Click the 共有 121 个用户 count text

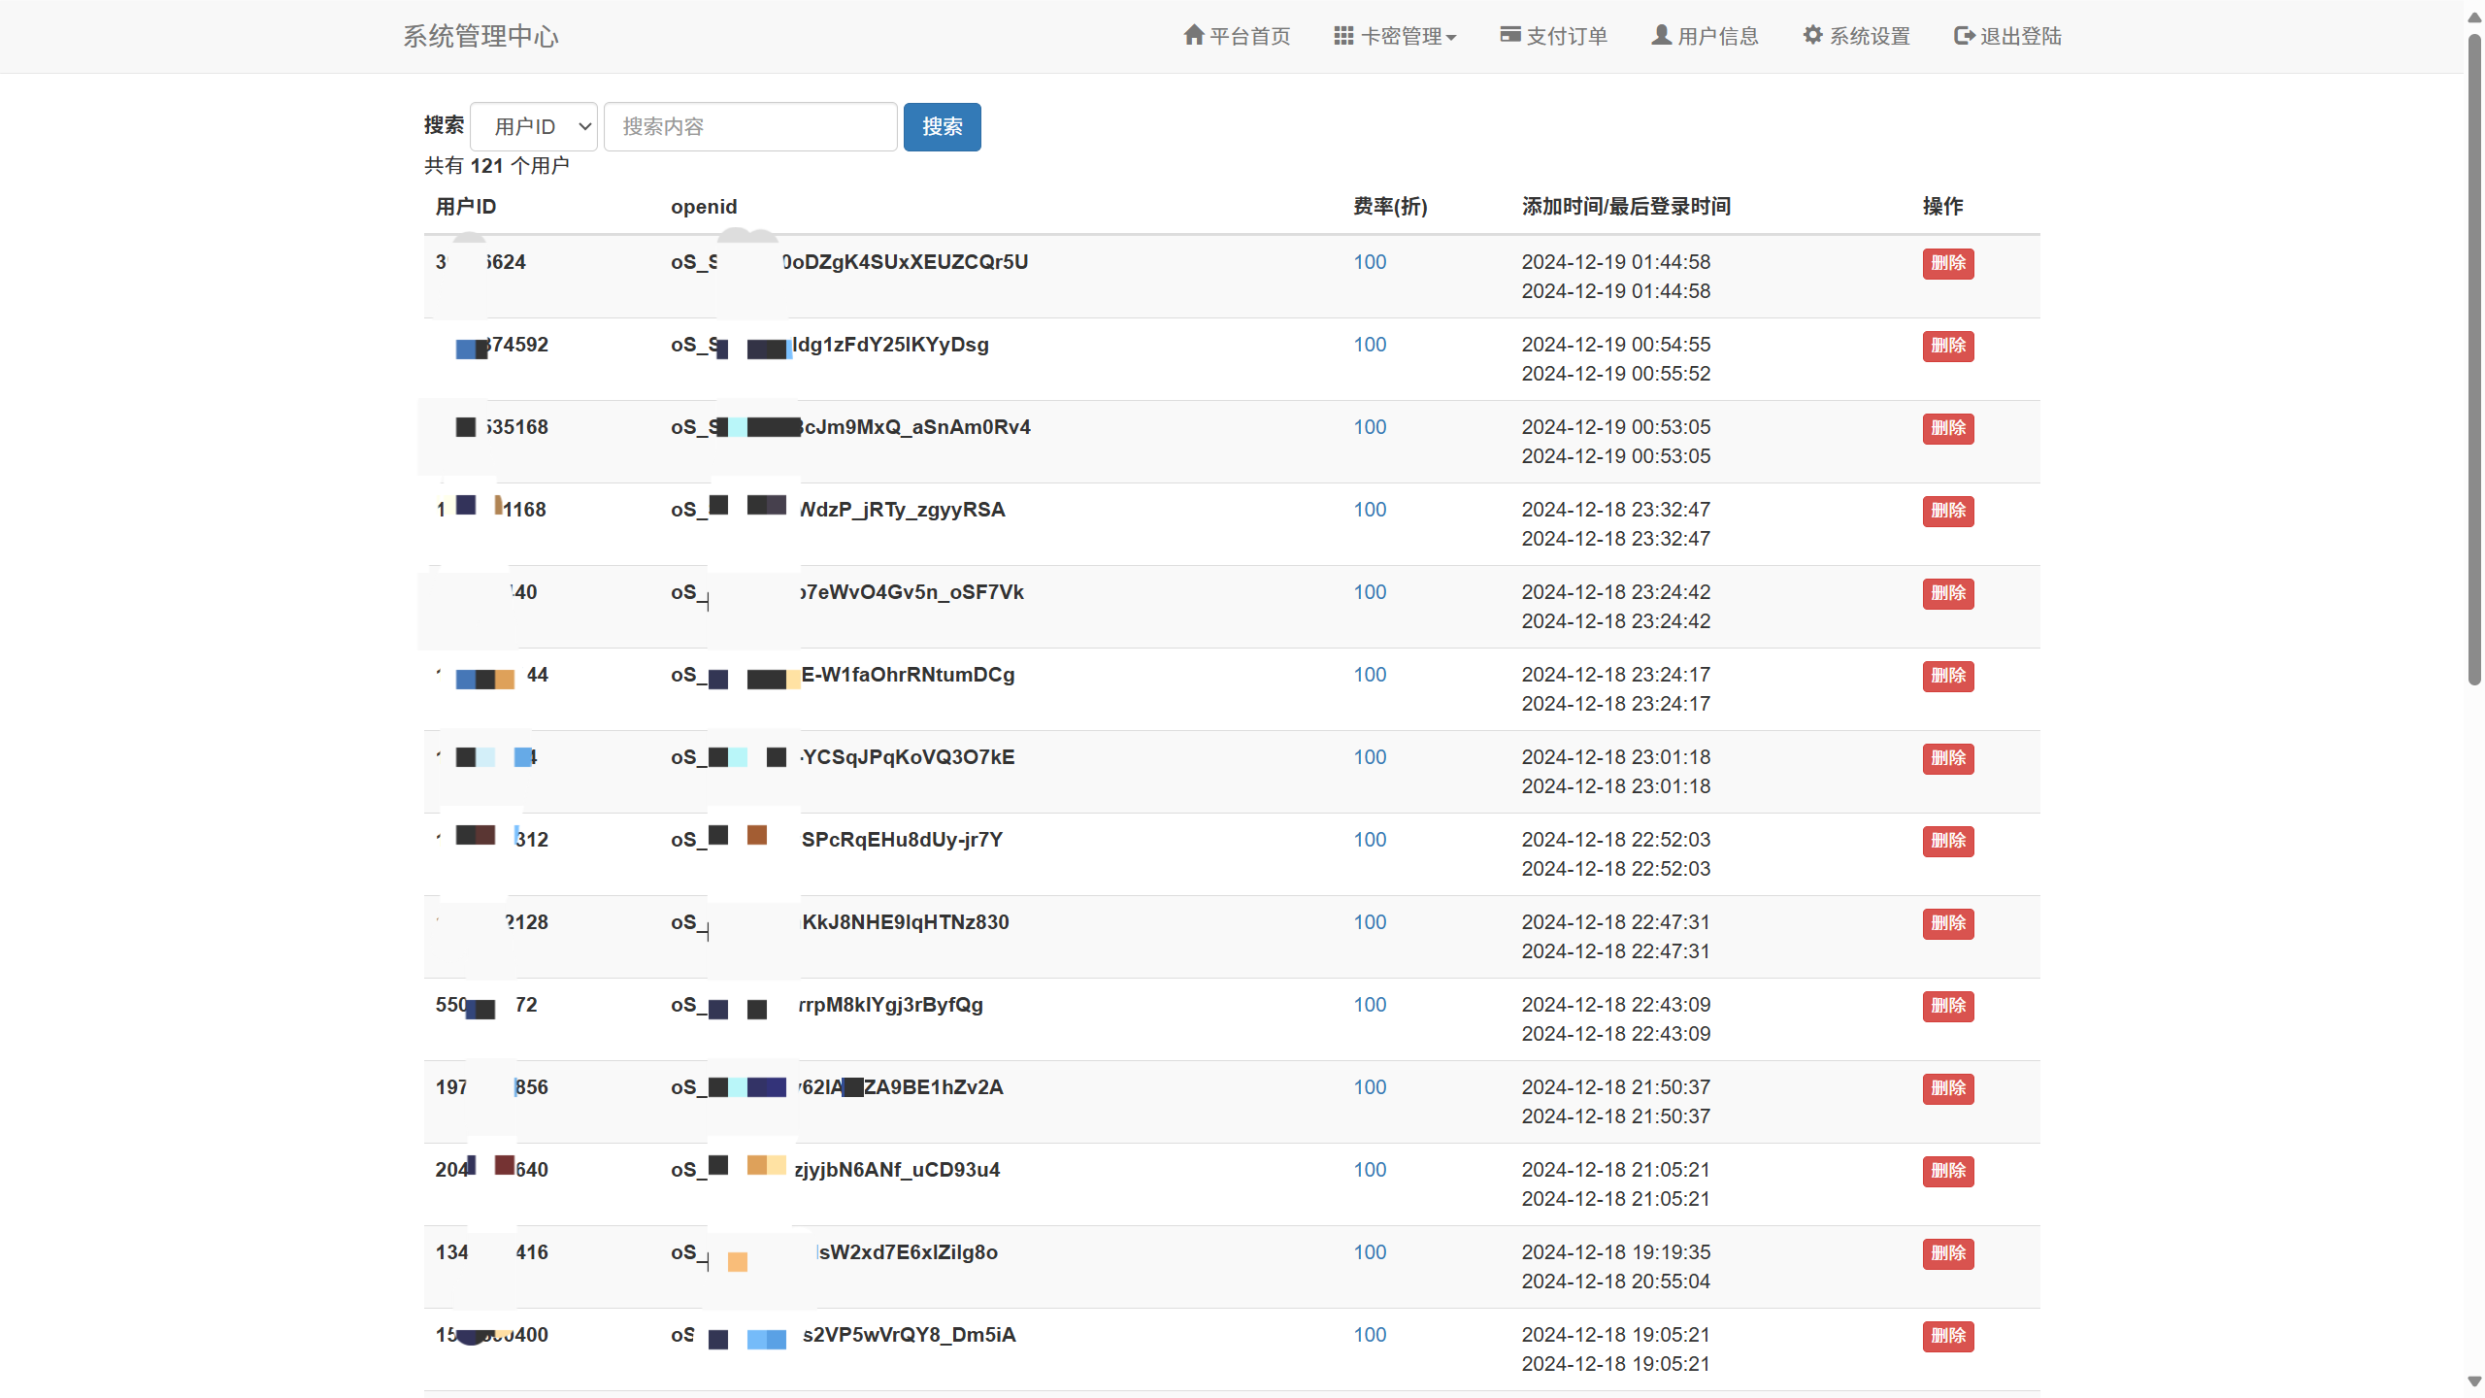click(x=496, y=166)
